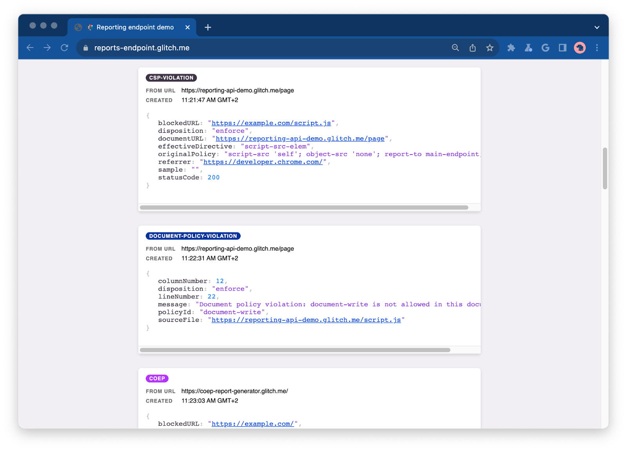This screenshot has width=627, height=451.
Task: Click the created time 11:21:47 AM GMT+2
Action: pos(210,100)
